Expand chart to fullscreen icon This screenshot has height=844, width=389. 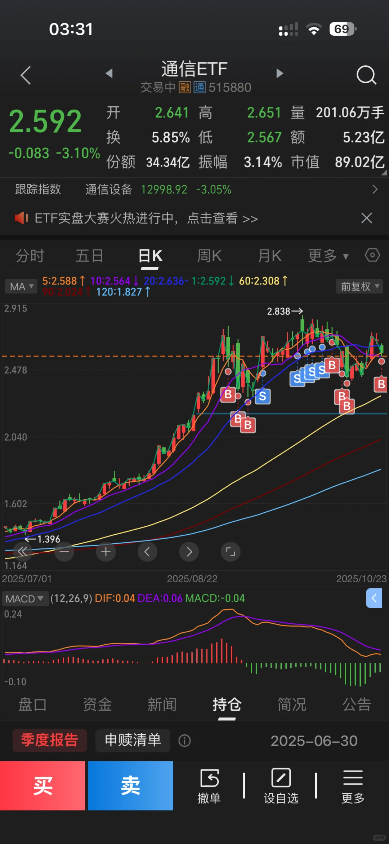(x=231, y=552)
